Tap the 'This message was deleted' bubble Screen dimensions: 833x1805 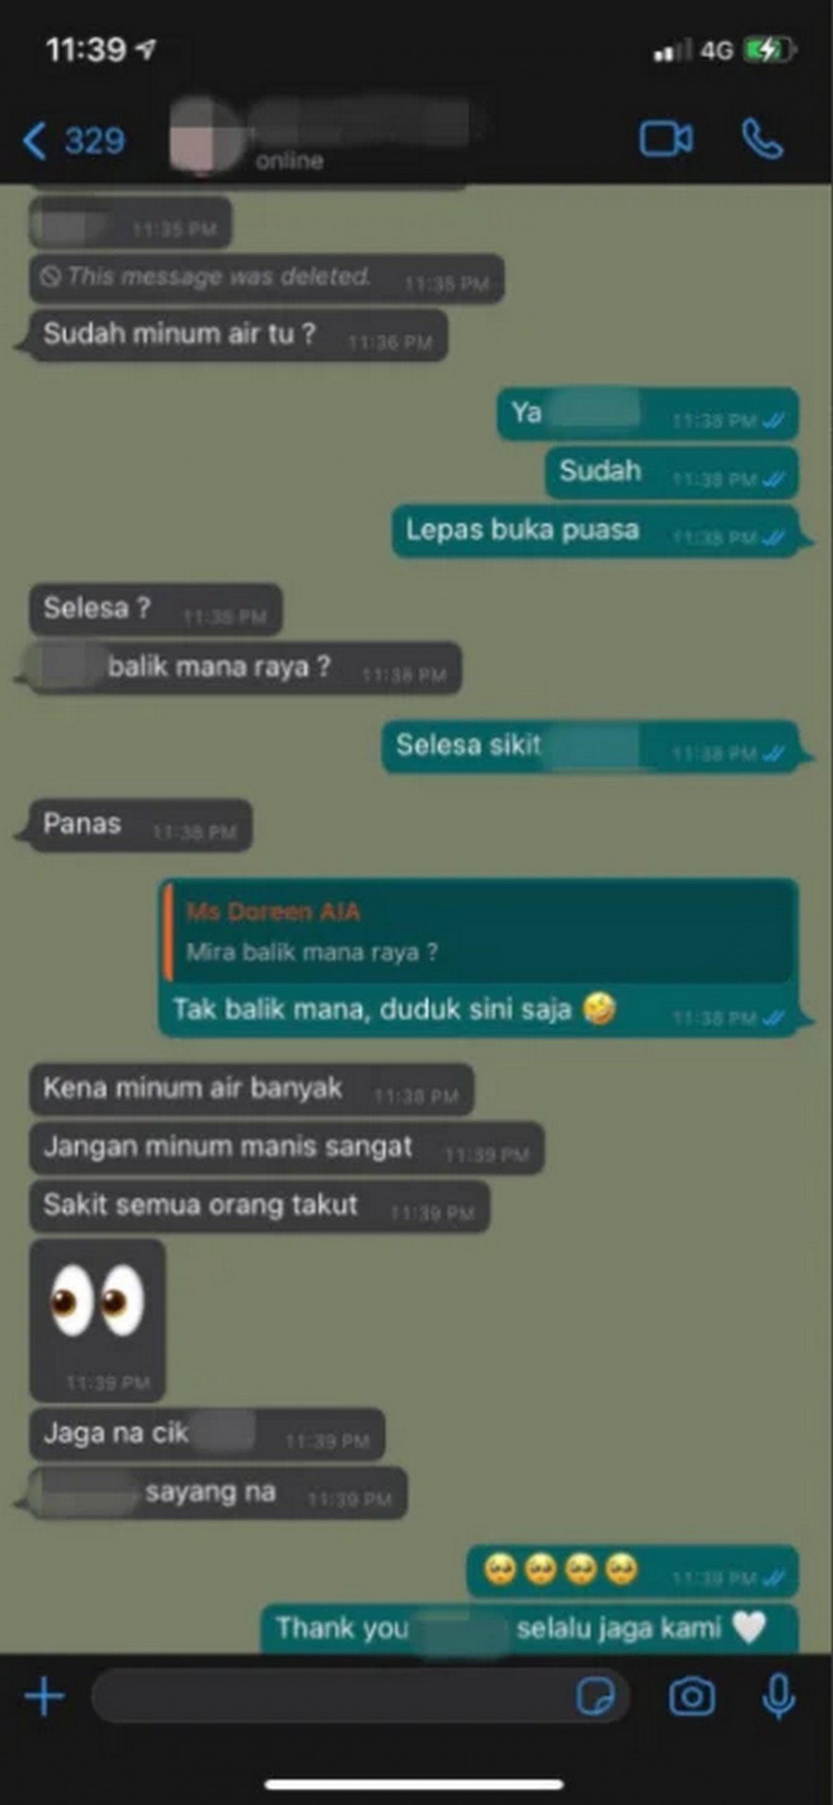pos(266,279)
